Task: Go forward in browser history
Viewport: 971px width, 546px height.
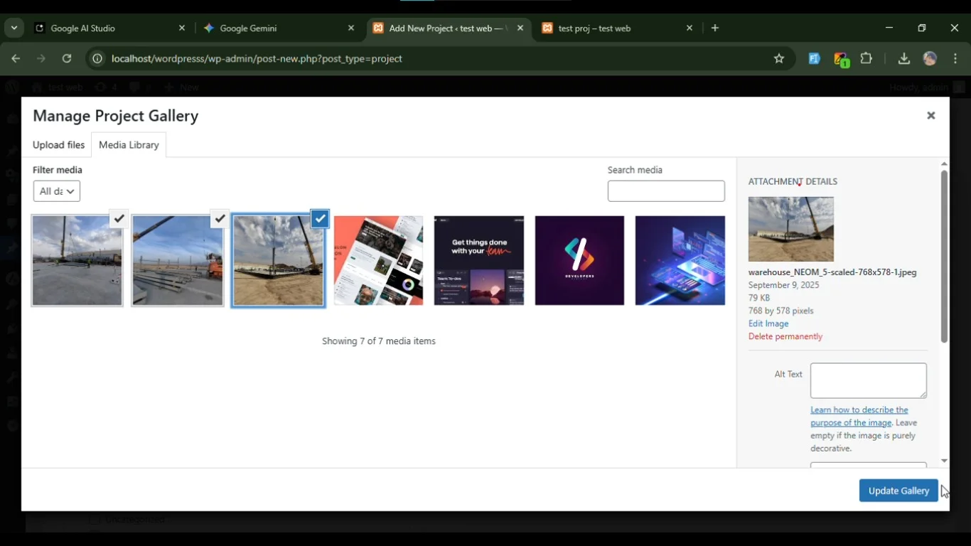Action: pos(41,59)
